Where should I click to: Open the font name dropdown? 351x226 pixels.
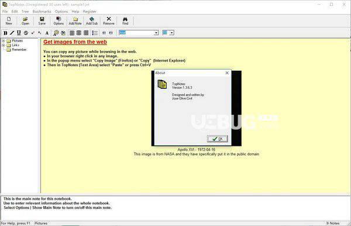(x=156, y=33)
